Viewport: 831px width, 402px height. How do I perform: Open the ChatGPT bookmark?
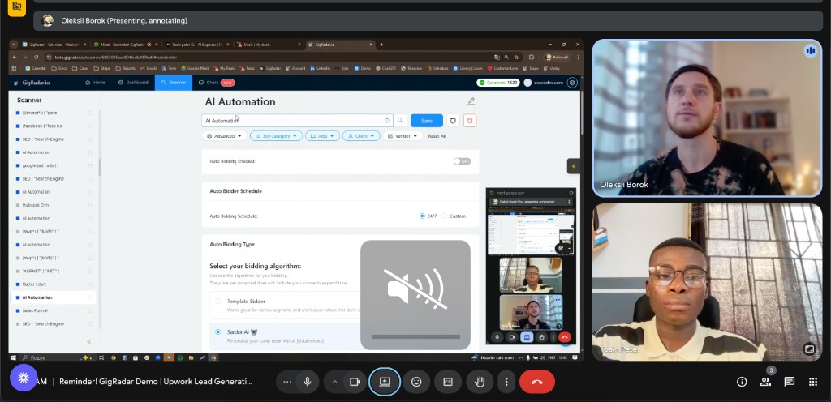click(385, 68)
